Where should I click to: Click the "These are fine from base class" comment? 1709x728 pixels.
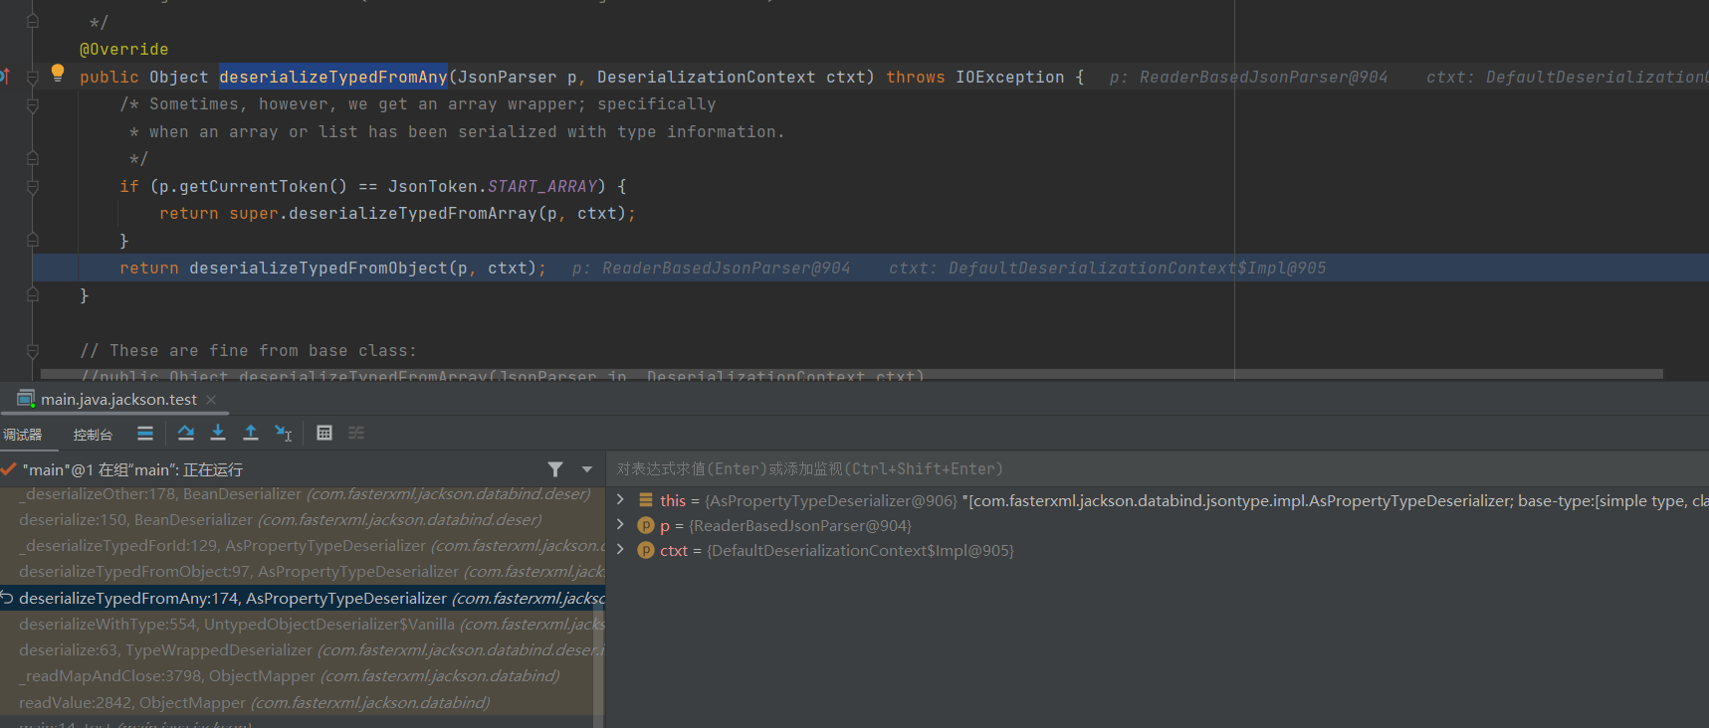[249, 350]
